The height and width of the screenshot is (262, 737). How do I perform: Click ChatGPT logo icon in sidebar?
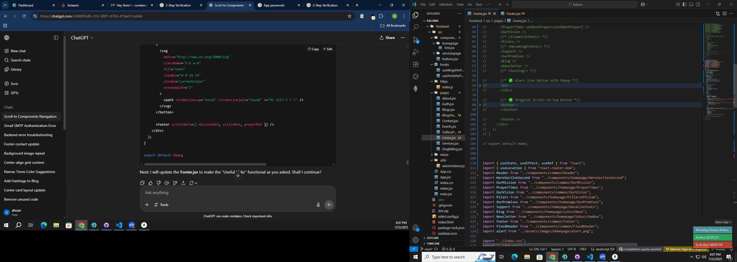point(7,38)
